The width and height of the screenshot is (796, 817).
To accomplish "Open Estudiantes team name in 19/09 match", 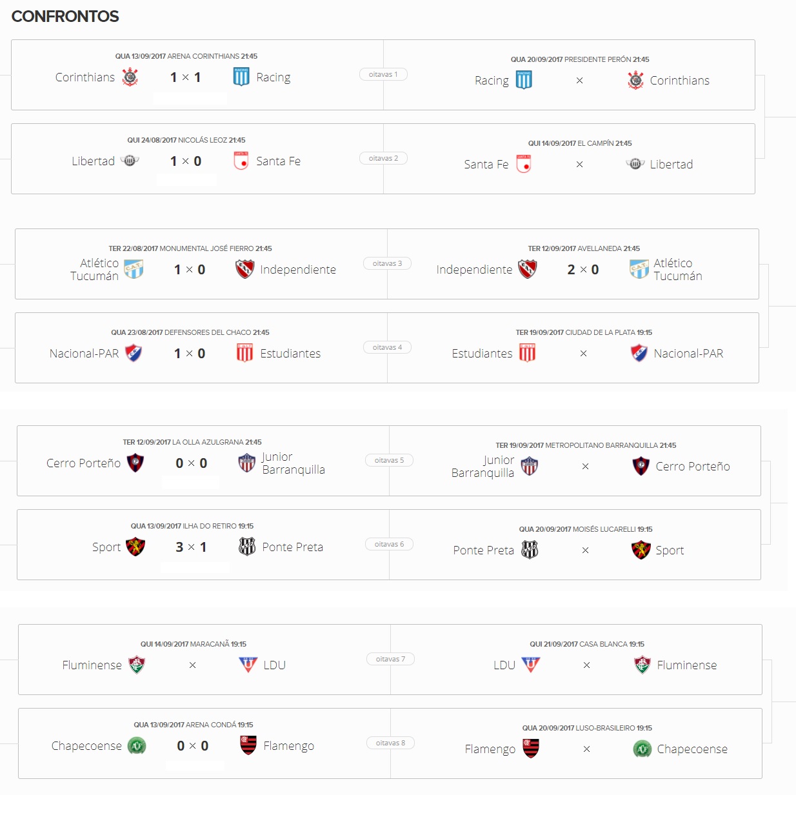I will (482, 354).
